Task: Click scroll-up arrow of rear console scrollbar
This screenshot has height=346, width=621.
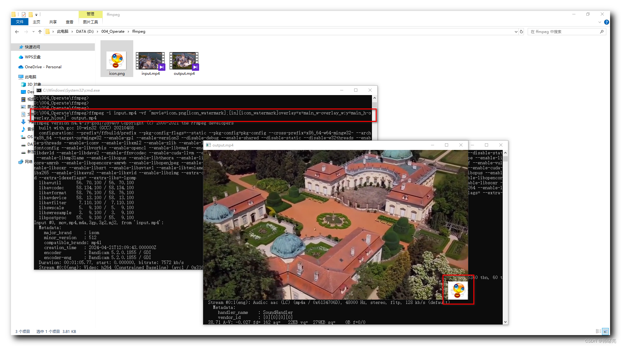Action: 506,153
